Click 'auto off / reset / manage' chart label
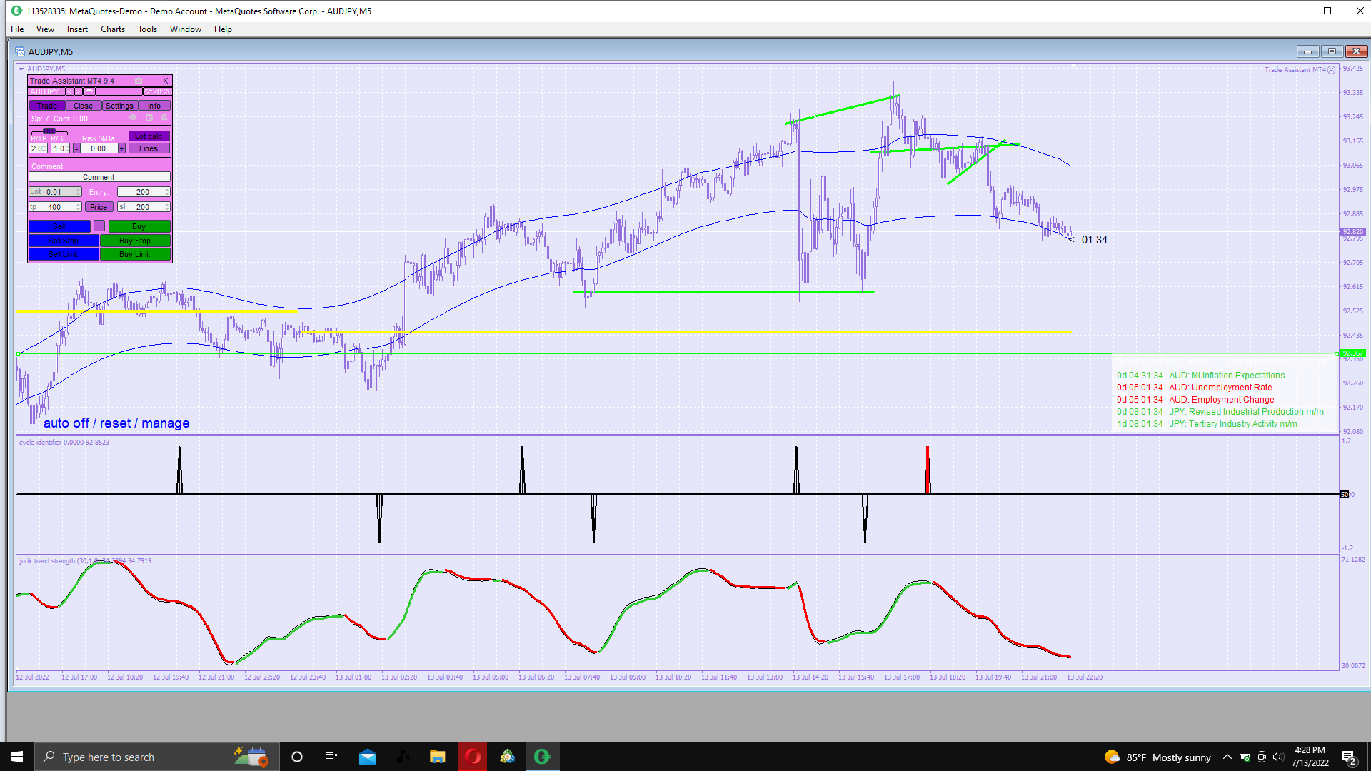The image size is (1371, 771). 116,423
